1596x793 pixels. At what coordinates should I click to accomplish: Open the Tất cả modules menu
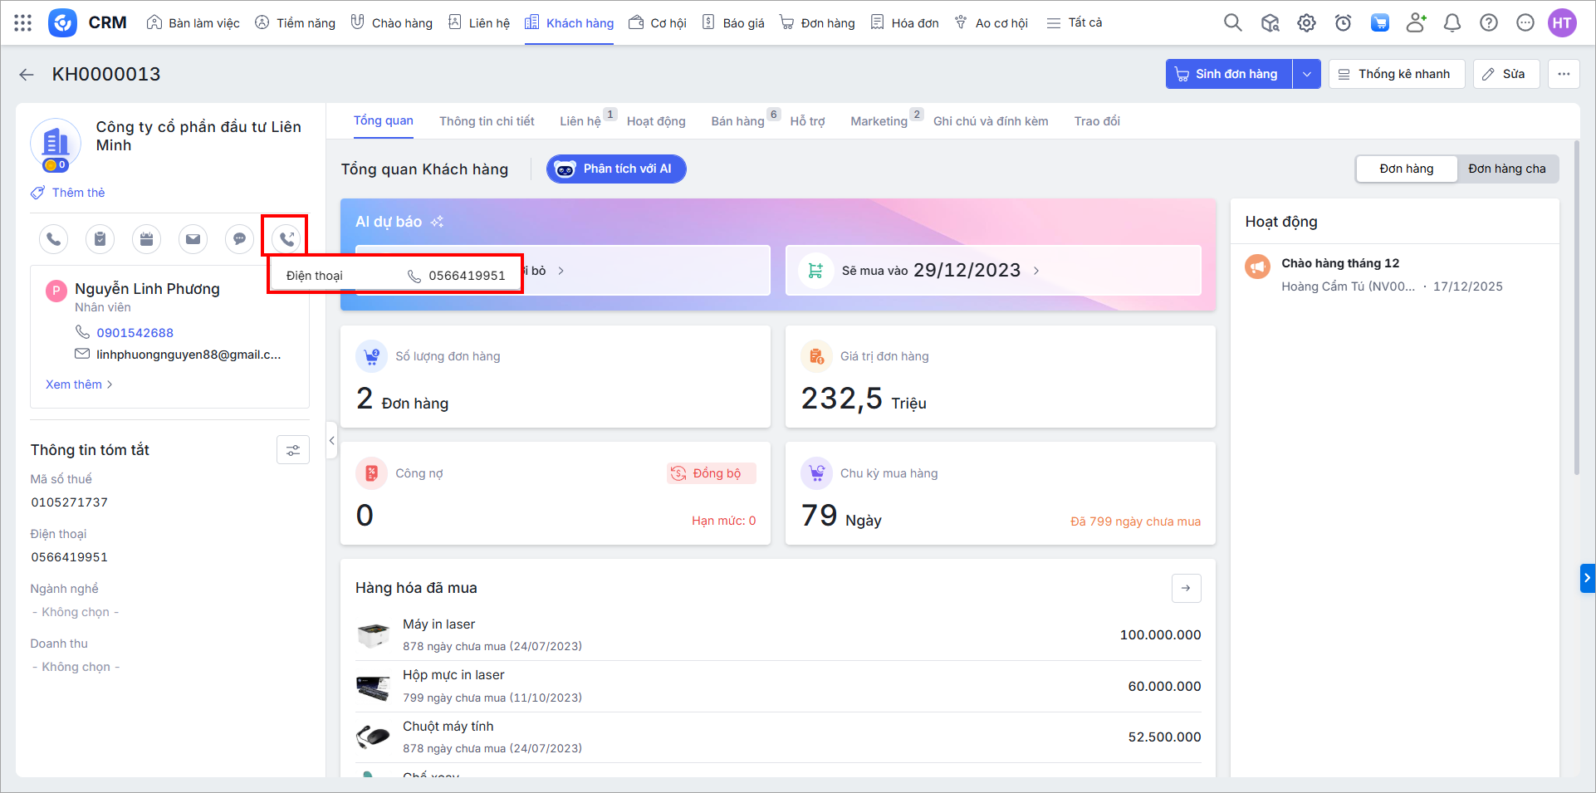coord(1075,23)
